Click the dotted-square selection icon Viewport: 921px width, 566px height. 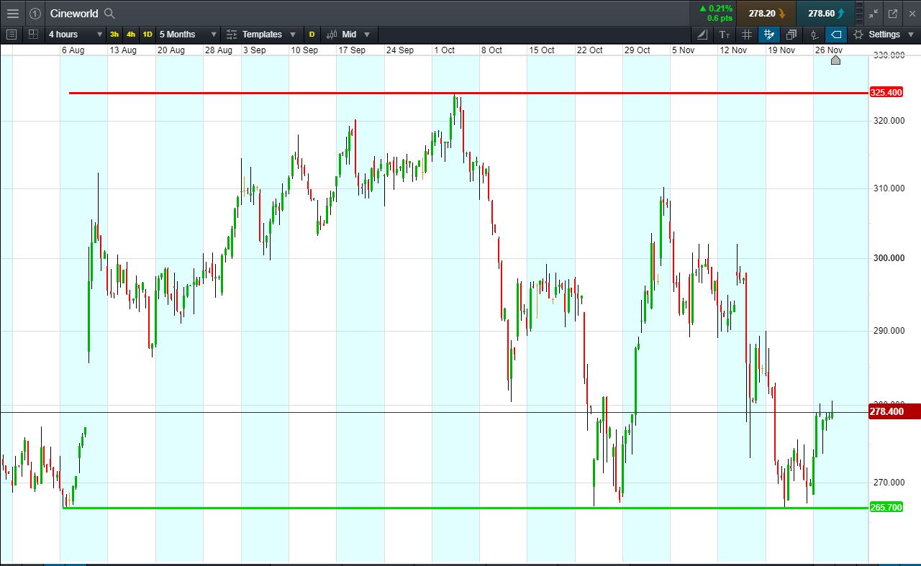33,34
